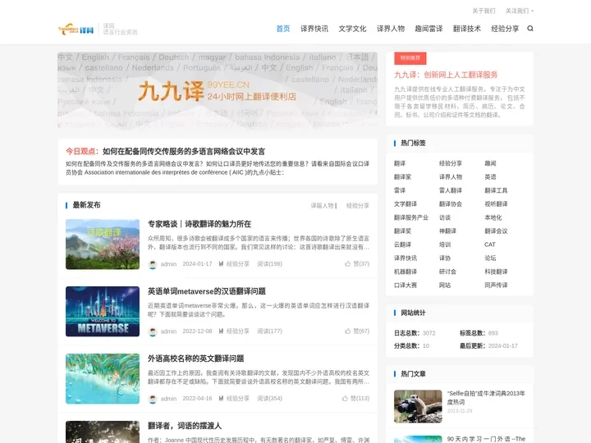Expand the 关注我们 dropdown at top
This screenshot has width=591, height=443.
520,11
